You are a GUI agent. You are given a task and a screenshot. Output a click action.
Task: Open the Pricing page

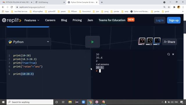(77, 20)
